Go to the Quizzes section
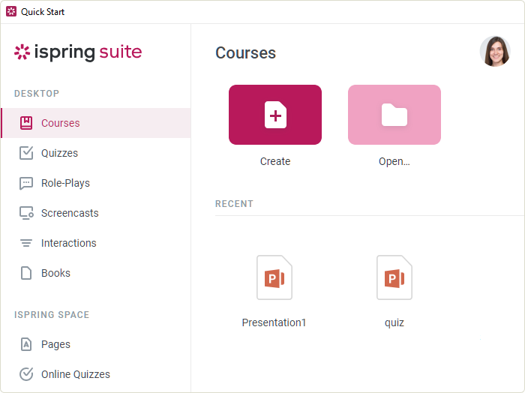The width and height of the screenshot is (525, 393). (96, 153)
